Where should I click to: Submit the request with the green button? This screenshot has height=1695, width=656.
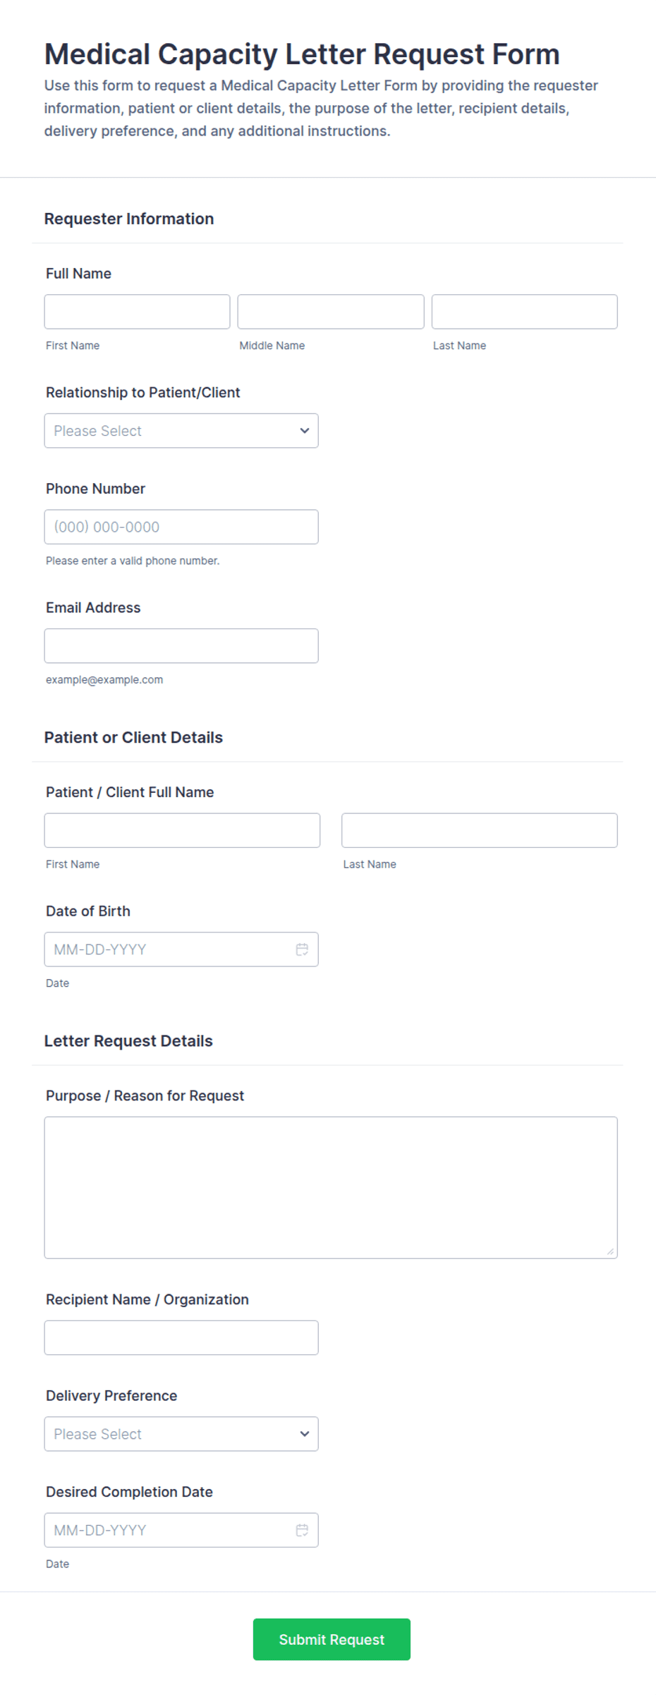pos(332,1639)
